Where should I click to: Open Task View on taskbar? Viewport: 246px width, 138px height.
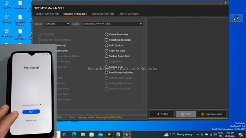point(65,134)
